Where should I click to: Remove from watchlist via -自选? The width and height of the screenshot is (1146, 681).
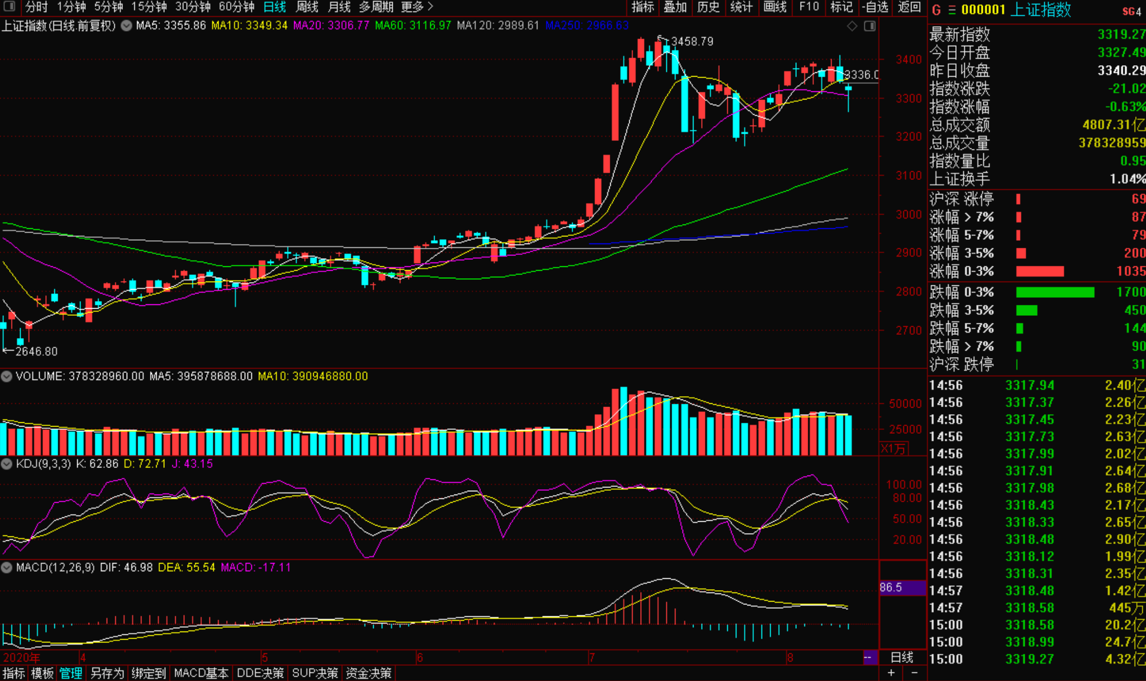875,7
